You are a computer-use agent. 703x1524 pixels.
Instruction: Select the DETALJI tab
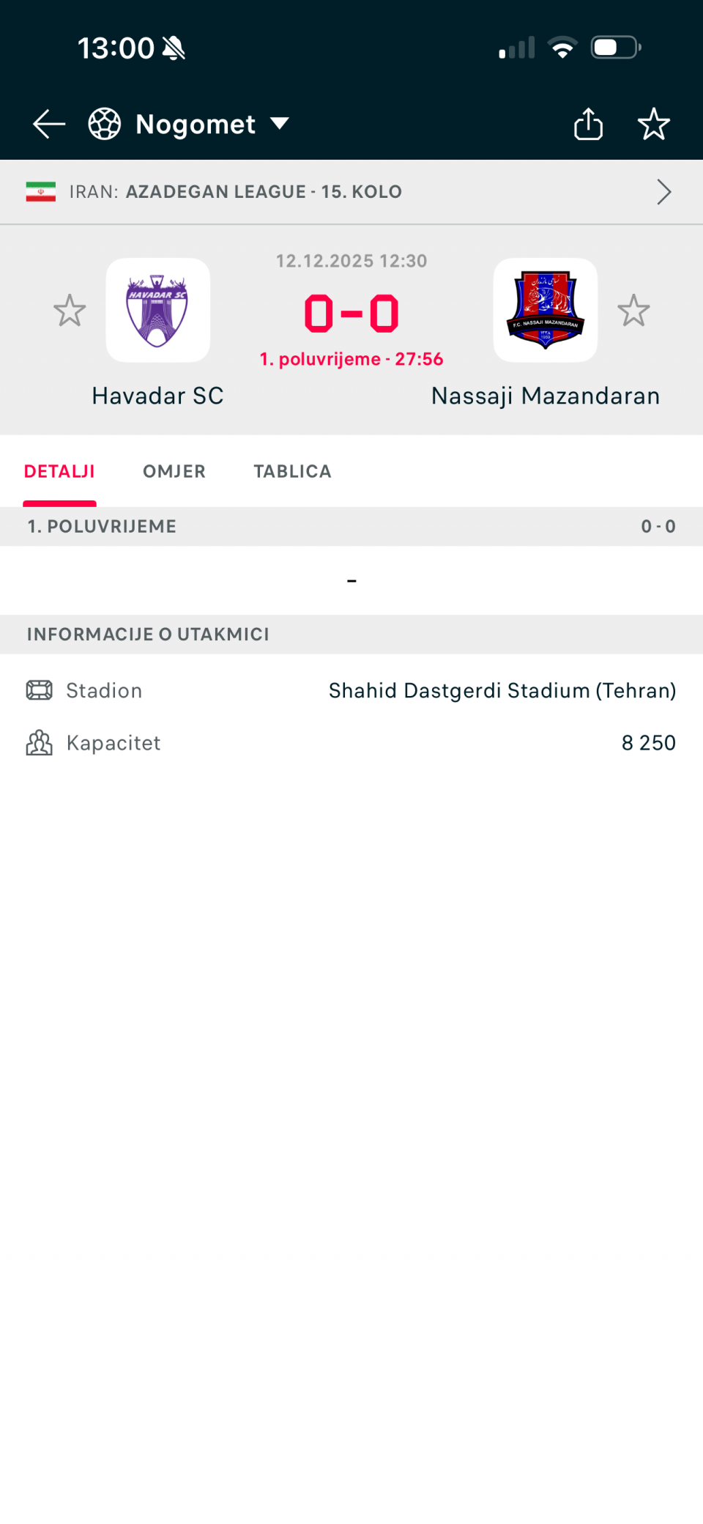[x=59, y=471]
